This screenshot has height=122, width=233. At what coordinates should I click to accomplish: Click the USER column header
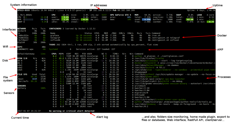pyautogui.click(x=89, y=54)
